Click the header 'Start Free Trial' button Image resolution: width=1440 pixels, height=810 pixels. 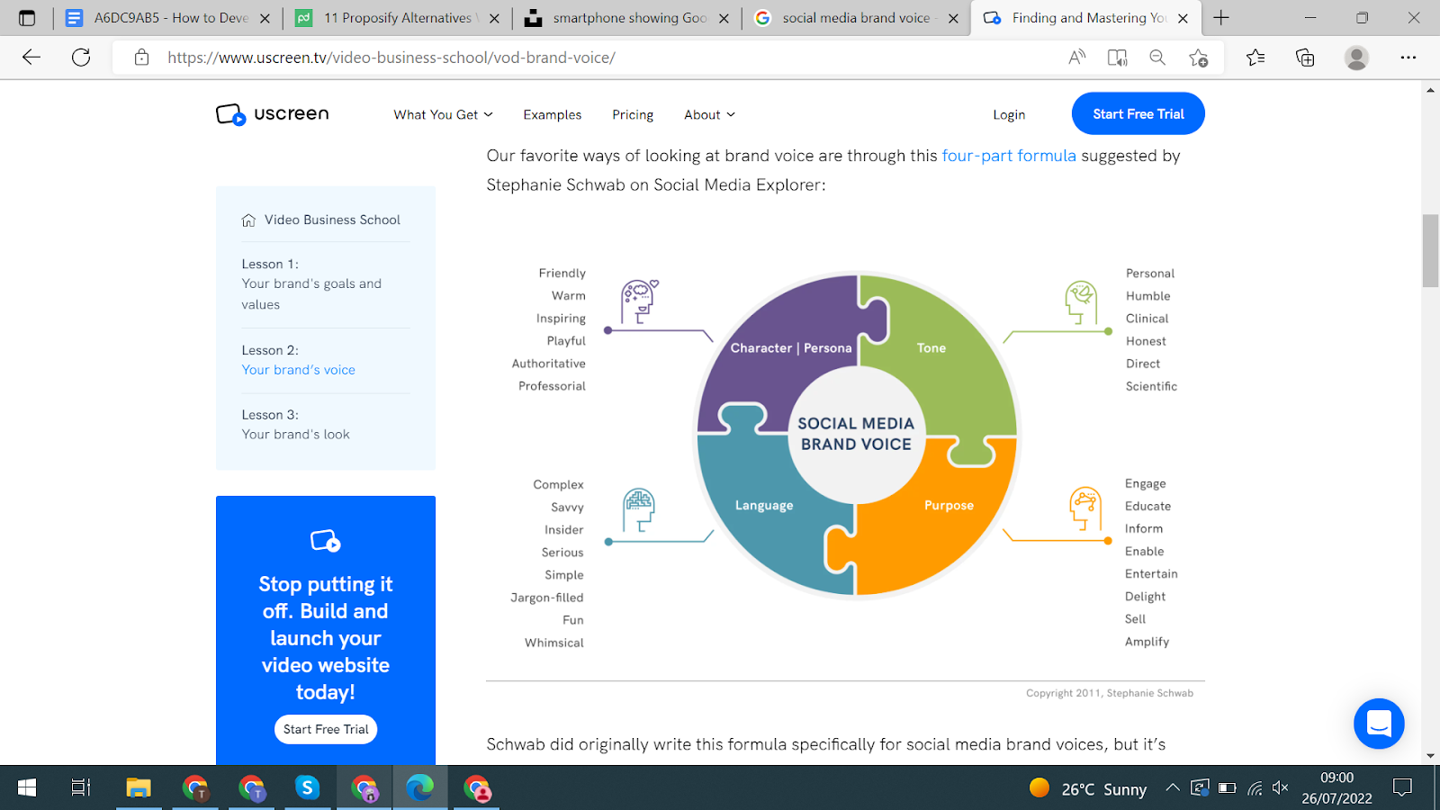point(1138,114)
